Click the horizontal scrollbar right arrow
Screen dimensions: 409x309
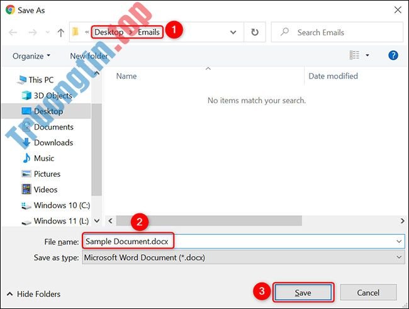coord(402,221)
